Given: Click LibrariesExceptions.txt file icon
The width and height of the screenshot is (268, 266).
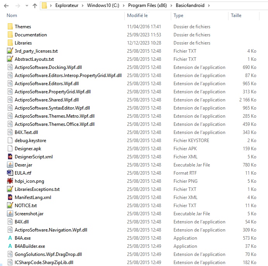Looking at the screenshot, I should [10, 189].
